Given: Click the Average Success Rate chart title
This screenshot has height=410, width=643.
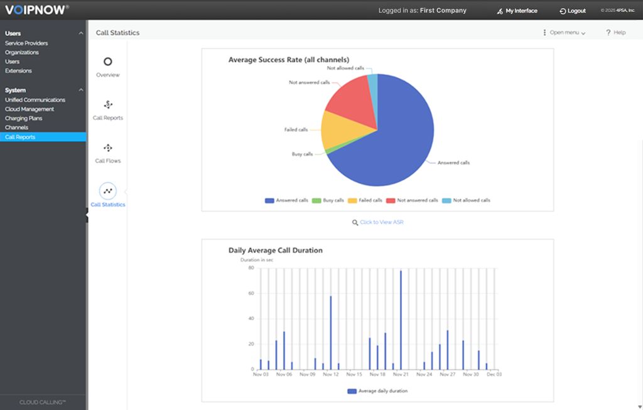Looking at the screenshot, I should pyautogui.click(x=289, y=60).
